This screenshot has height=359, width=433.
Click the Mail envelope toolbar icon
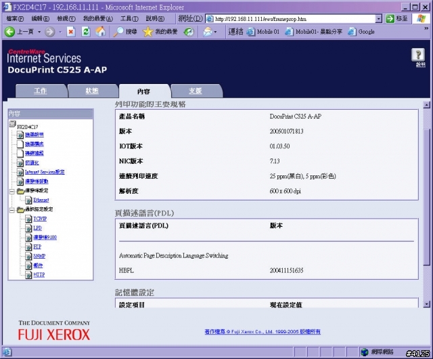click(x=208, y=32)
